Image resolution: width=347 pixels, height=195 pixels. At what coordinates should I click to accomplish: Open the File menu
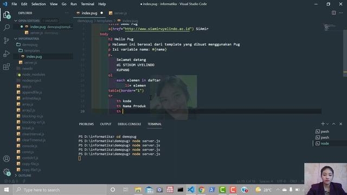(x=14, y=4)
